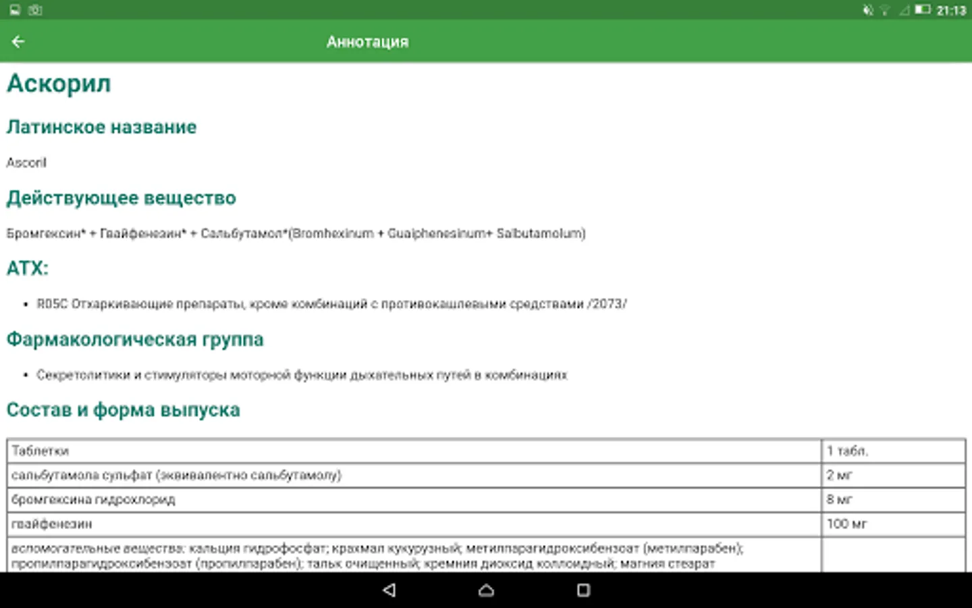Tap the 8 мг dosage cell
Viewport: 972px width, 608px height.
[894, 500]
